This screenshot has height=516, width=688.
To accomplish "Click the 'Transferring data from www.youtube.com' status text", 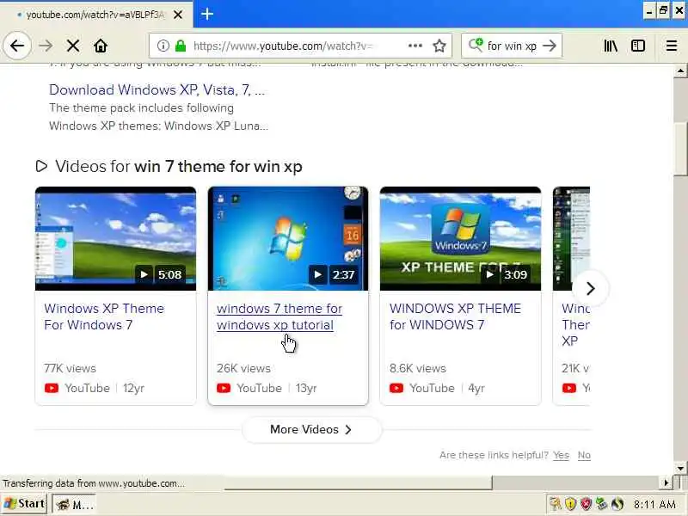I will pos(94,483).
